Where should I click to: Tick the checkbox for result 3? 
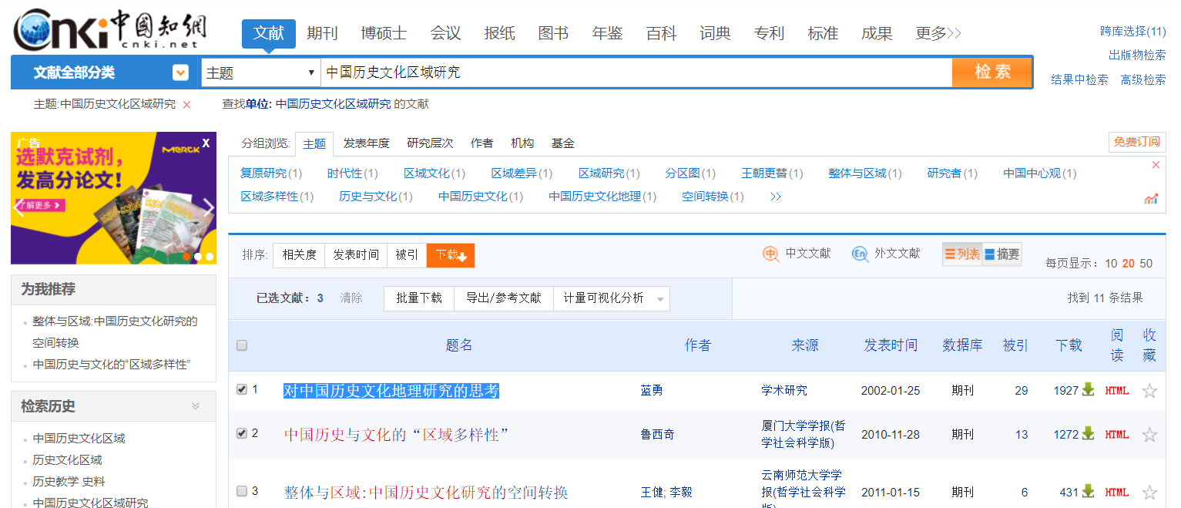pos(242,491)
